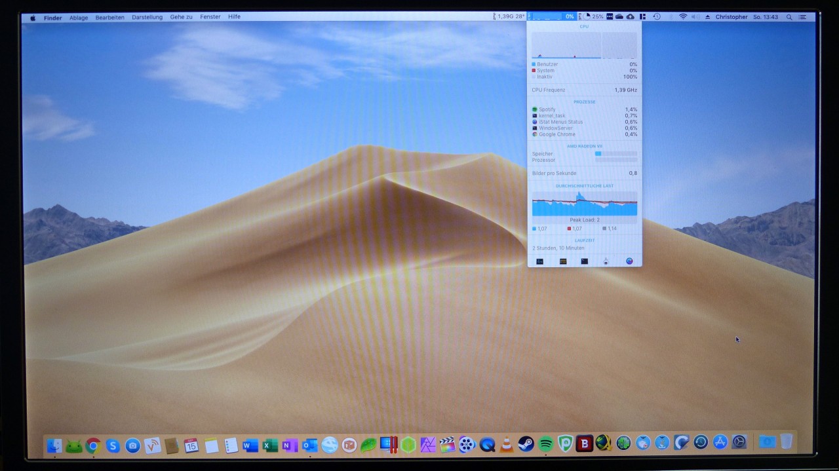Launch Google Chrome from the Dock
This screenshot has width=839, height=471.
(93, 445)
